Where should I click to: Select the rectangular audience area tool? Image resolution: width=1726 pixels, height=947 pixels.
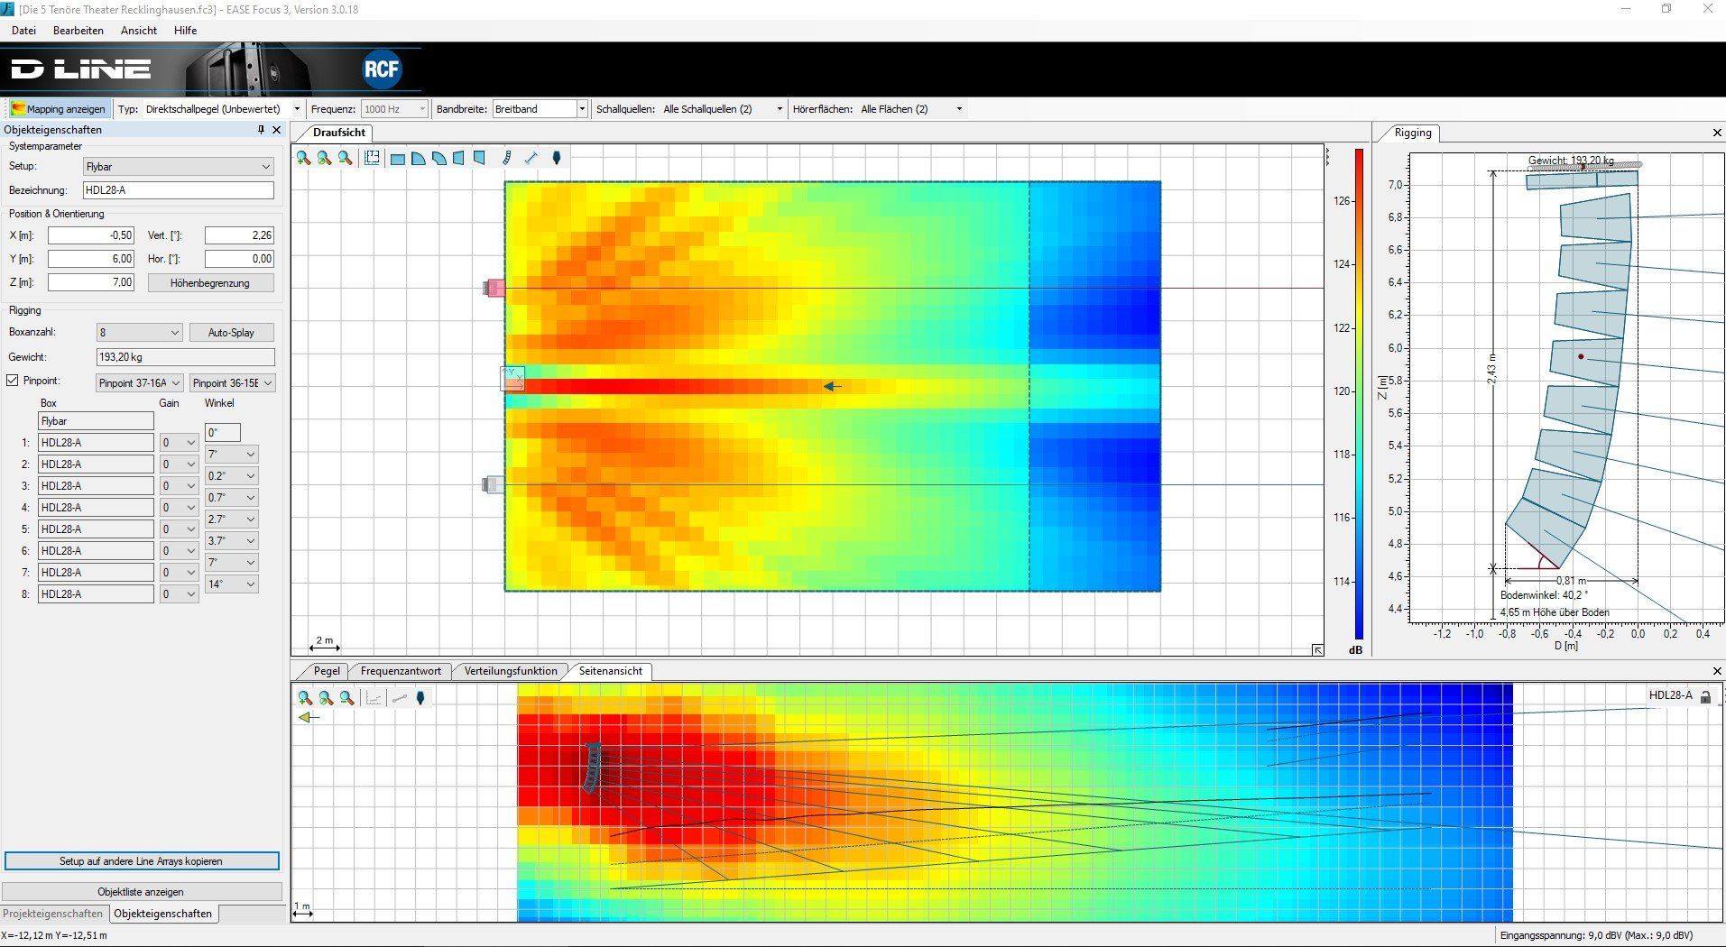397,159
